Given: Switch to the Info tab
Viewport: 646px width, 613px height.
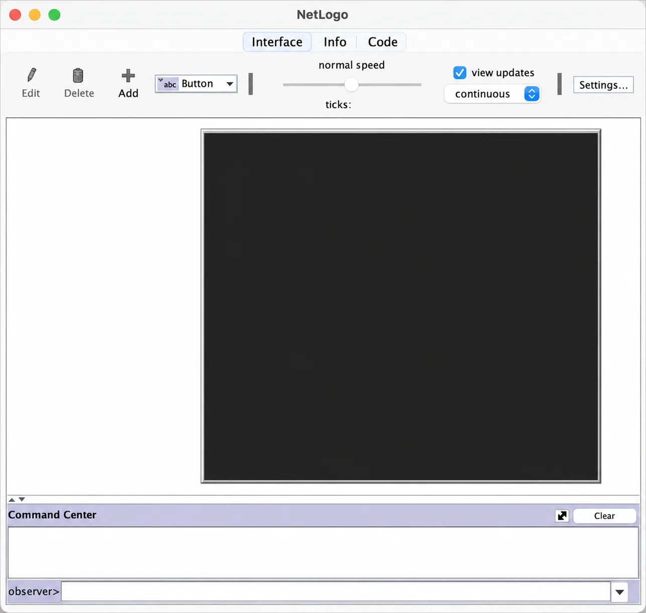Looking at the screenshot, I should (335, 42).
